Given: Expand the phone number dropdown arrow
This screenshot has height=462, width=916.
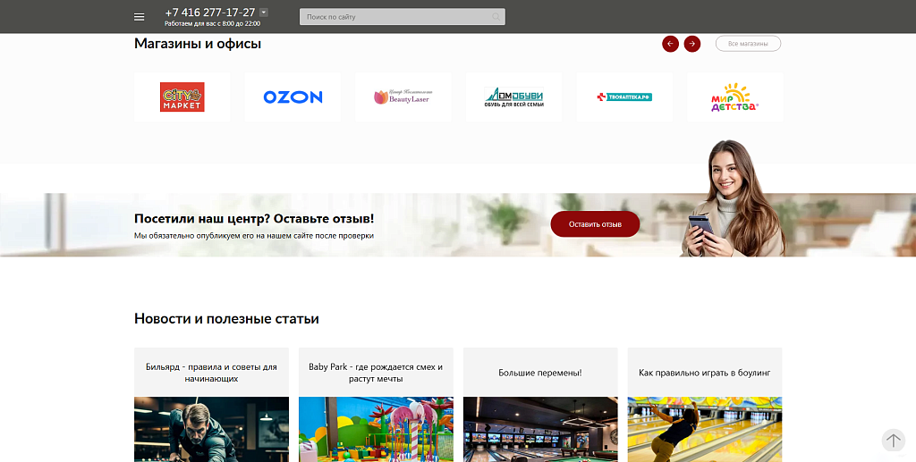Looking at the screenshot, I should coord(264,13).
